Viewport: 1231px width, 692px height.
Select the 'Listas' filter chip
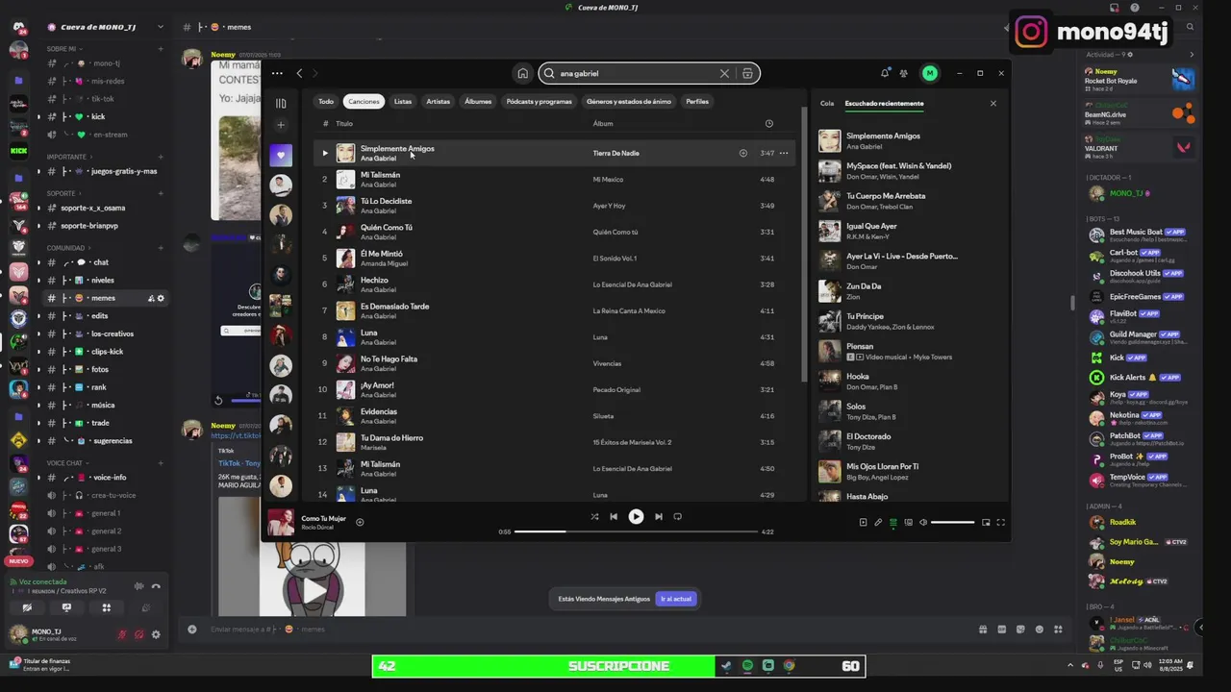(403, 101)
